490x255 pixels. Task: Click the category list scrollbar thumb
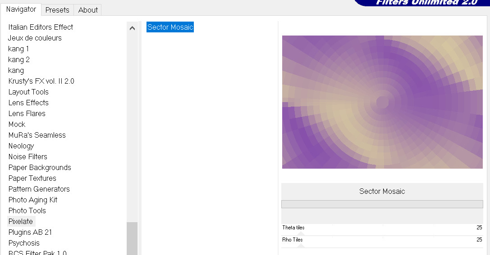click(132, 238)
